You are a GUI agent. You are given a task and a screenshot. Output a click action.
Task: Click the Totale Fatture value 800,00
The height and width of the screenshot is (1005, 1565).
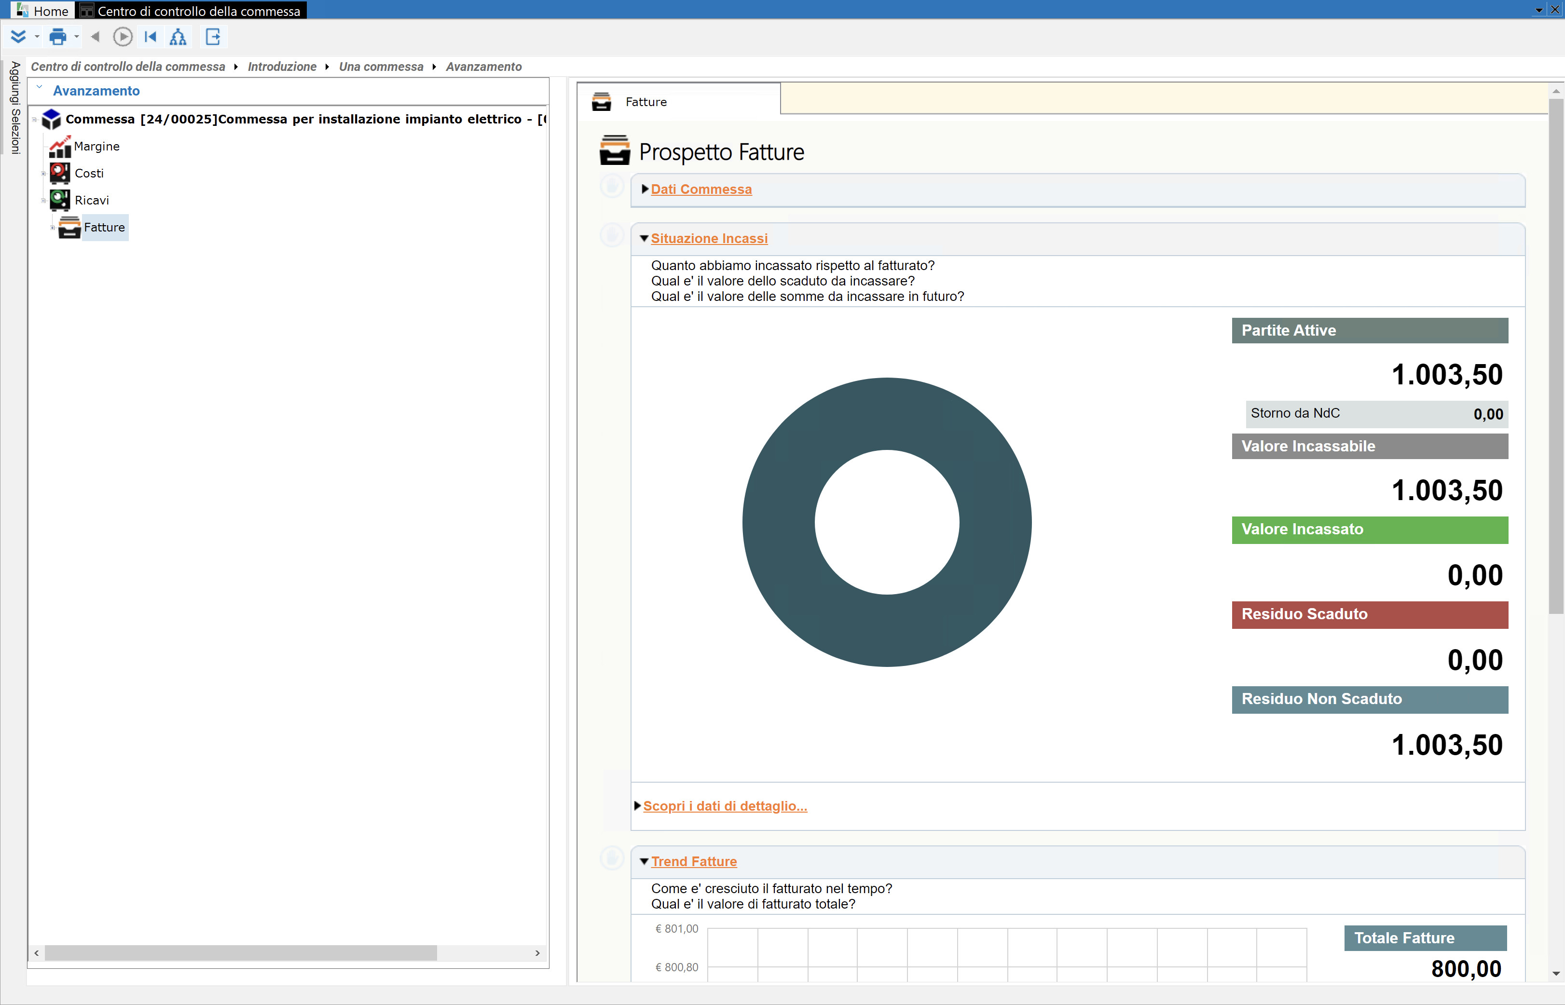pyautogui.click(x=1466, y=969)
